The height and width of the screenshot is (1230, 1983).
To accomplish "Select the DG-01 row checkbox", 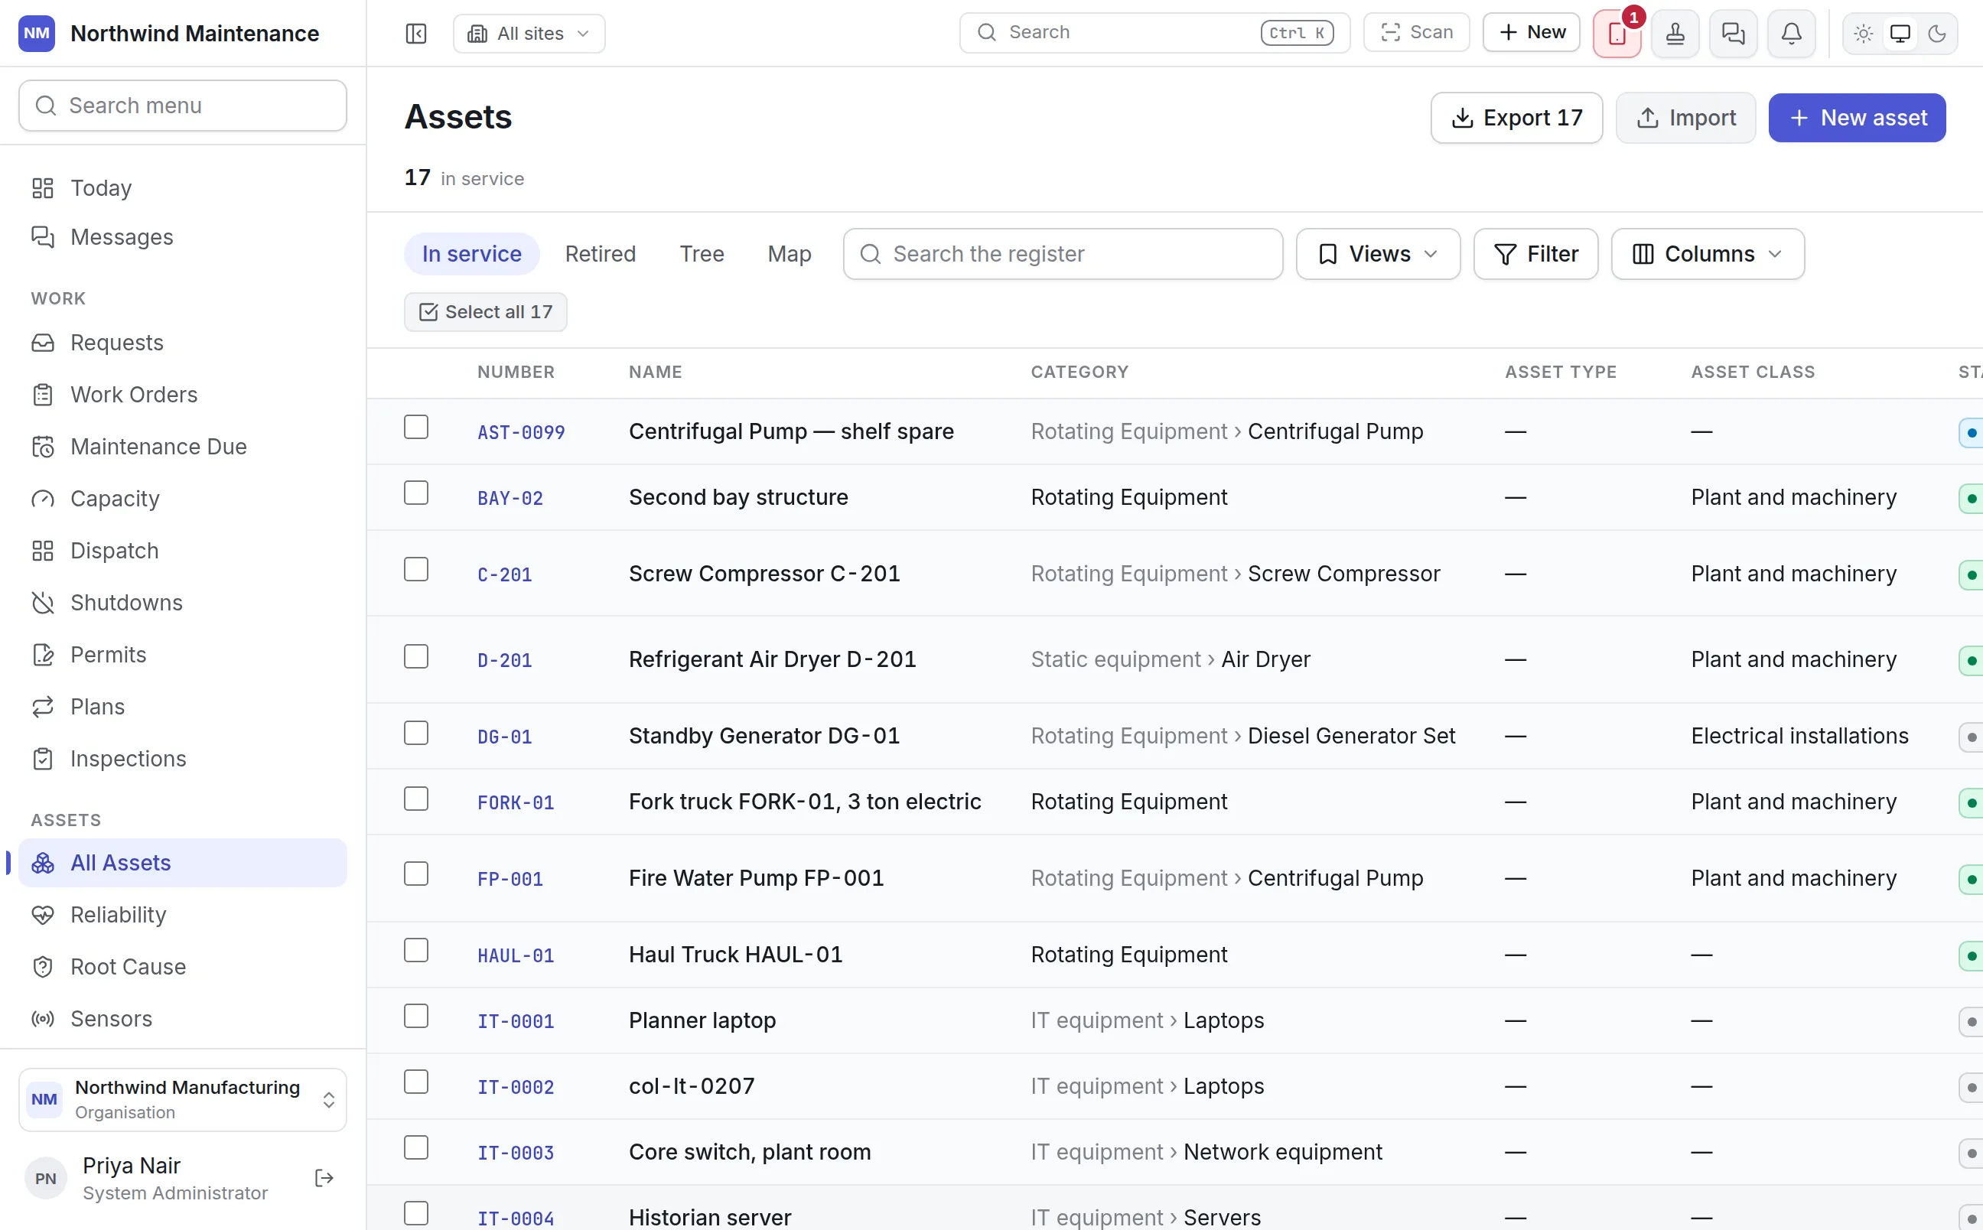I will point(415,733).
